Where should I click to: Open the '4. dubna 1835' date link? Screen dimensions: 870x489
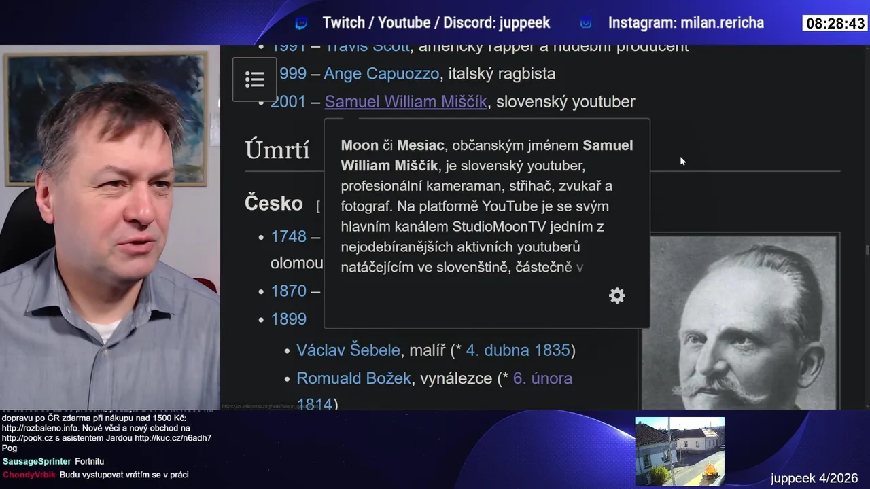[x=518, y=350]
